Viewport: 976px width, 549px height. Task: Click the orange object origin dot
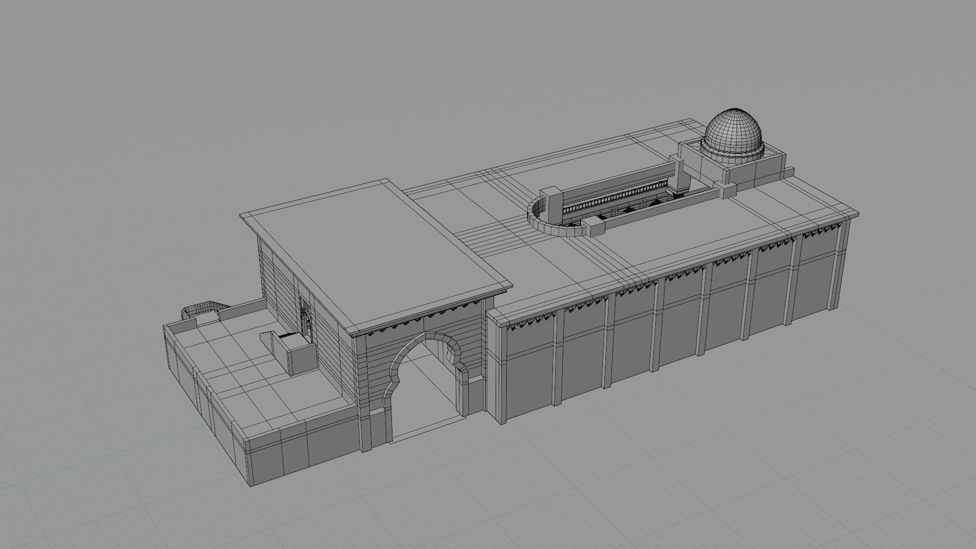point(515,327)
